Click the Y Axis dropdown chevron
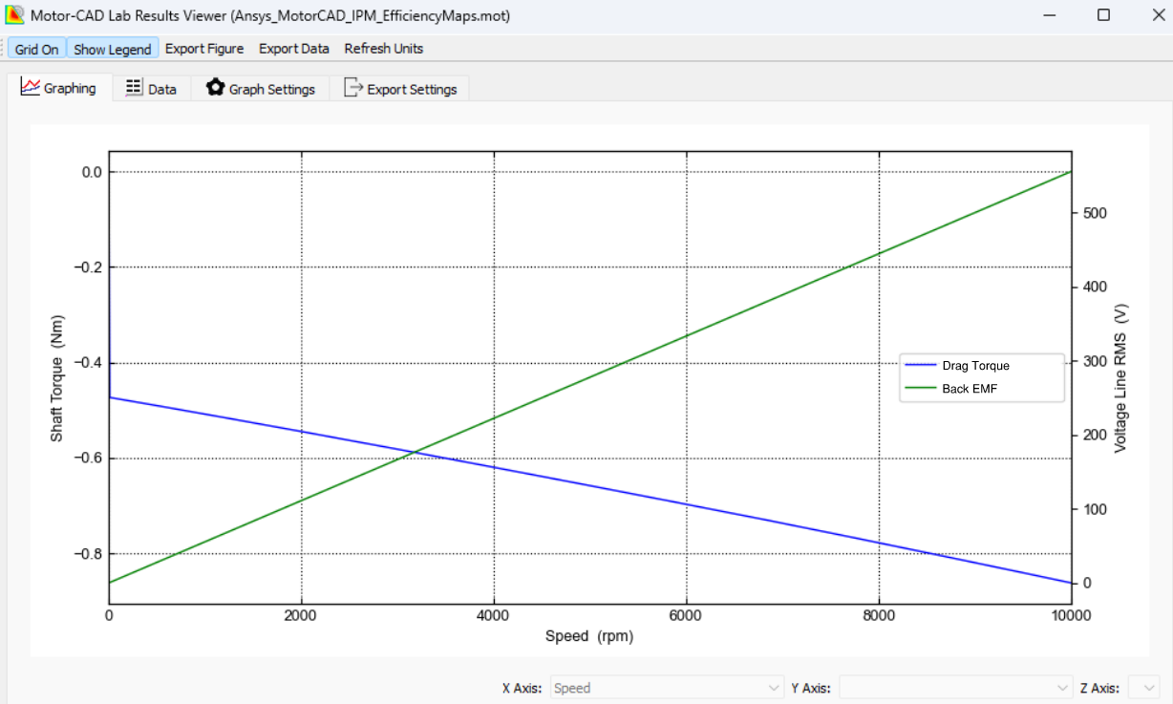The width and height of the screenshot is (1173, 704). click(x=1060, y=687)
